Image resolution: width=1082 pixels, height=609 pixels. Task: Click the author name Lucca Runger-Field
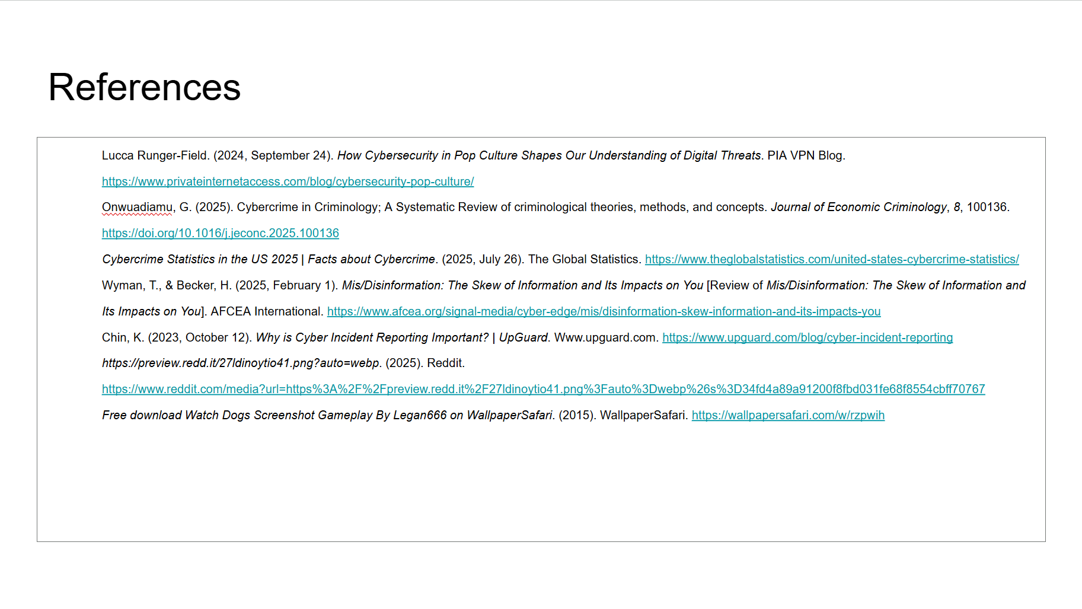pyautogui.click(x=155, y=155)
